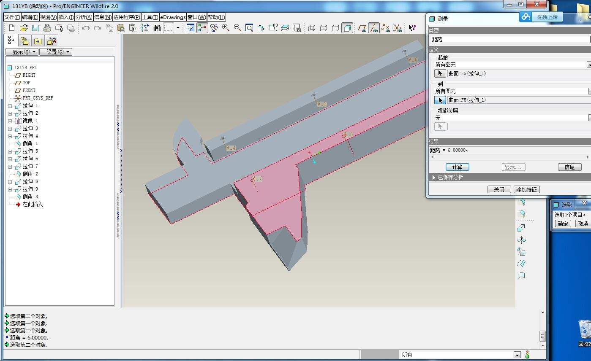Screen dimensions: 591x361
Task: Print using the printer toolbar icon
Action: [47, 28]
